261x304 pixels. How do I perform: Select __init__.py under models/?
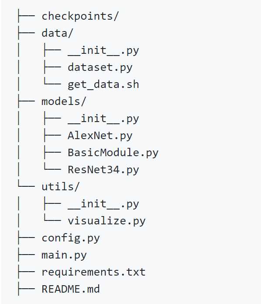pos(103,119)
